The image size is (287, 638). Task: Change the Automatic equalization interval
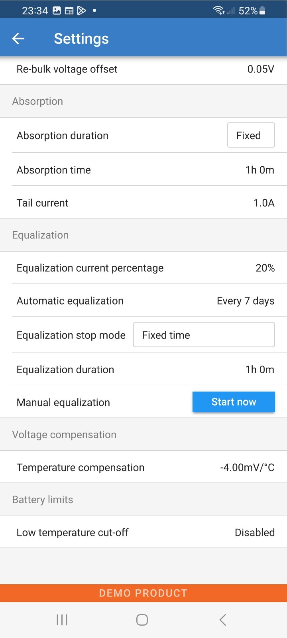pyautogui.click(x=245, y=301)
